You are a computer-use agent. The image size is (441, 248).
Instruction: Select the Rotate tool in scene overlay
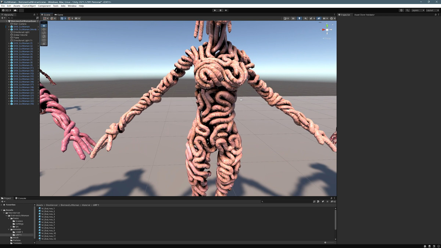44,33
